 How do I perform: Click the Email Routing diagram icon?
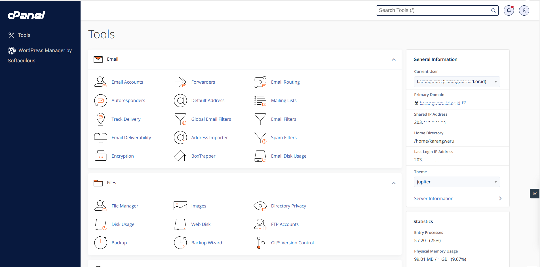click(x=260, y=82)
